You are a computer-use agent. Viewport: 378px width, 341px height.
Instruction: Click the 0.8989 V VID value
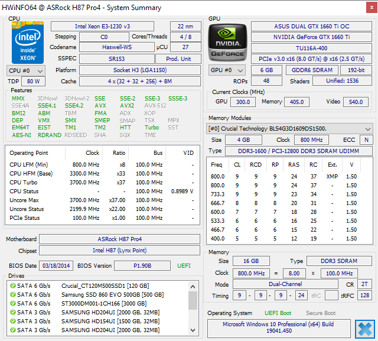[x=182, y=191]
